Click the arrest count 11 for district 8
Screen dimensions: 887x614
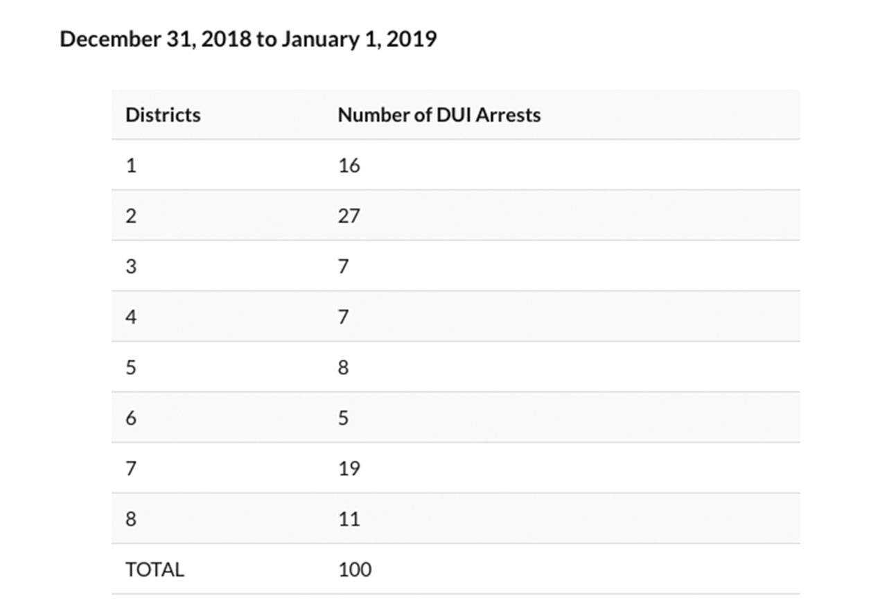349,519
